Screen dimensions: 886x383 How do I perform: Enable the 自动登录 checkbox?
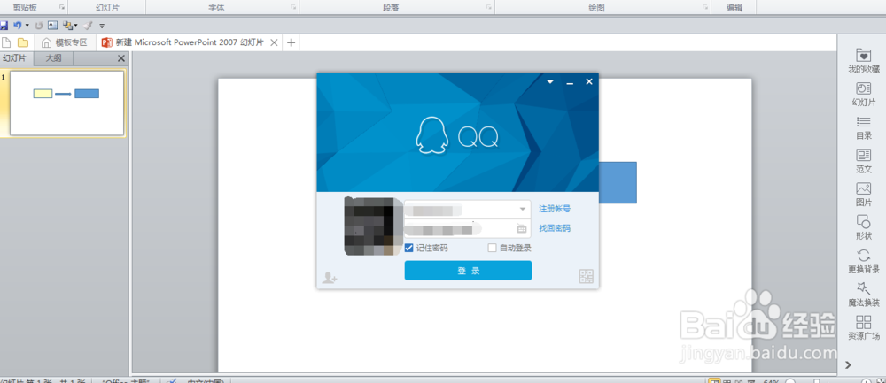coord(492,248)
